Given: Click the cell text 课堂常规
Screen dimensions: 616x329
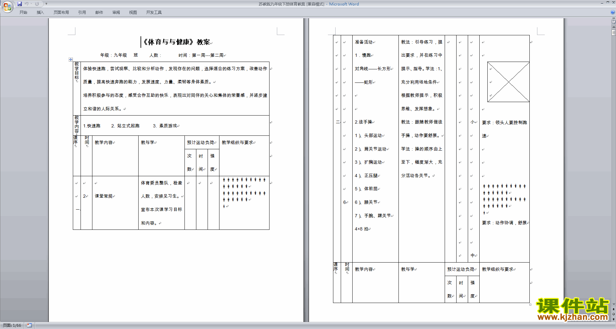Looking at the screenshot, I should click(x=104, y=196).
